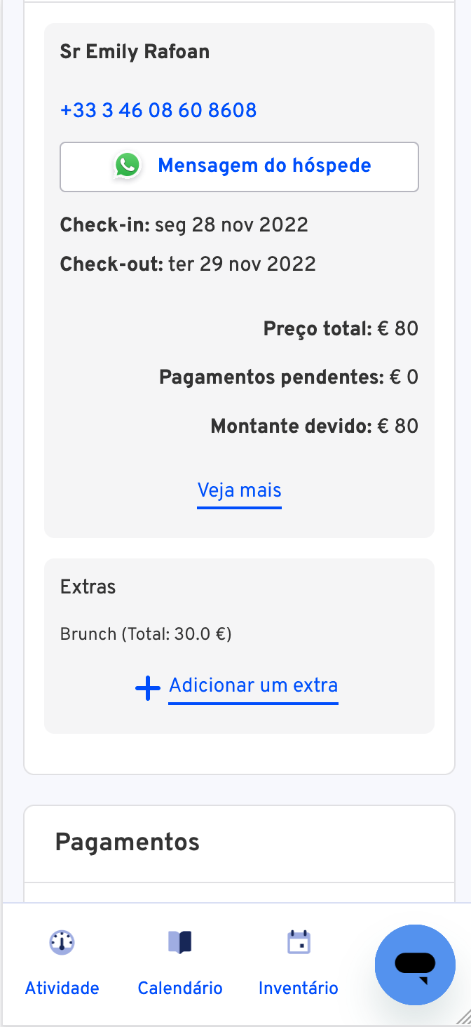Select the Adicionar um extra link
471x1027 pixels.
[254, 685]
